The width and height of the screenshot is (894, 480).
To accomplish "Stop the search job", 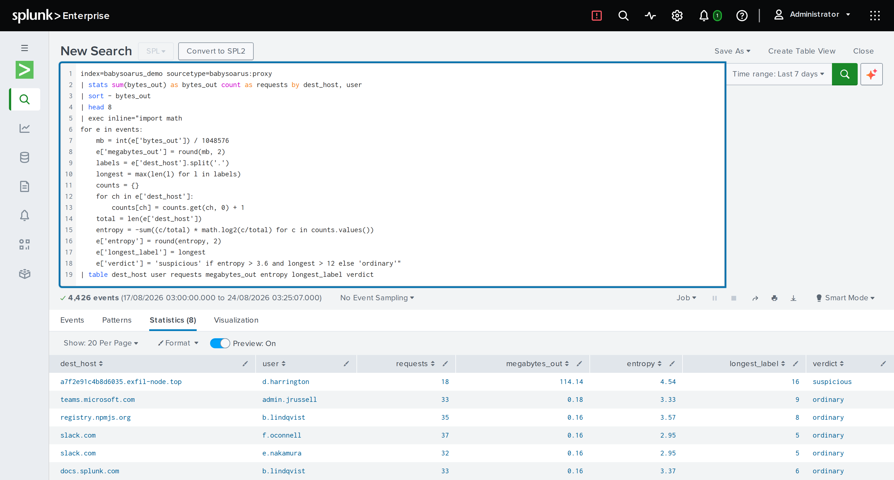I will click(x=734, y=298).
